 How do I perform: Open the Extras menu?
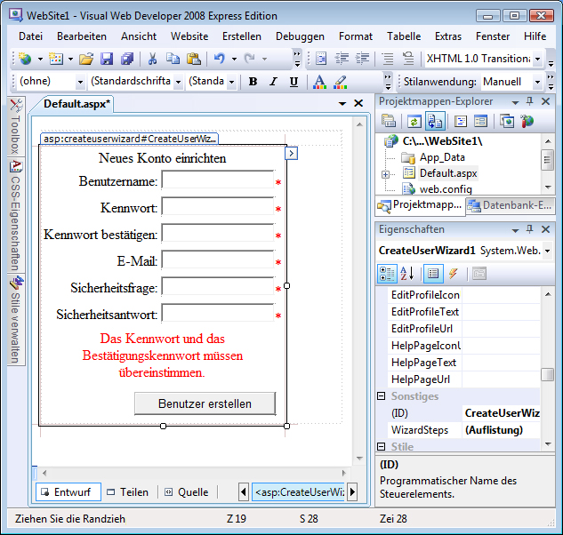[x=447, y=36]
